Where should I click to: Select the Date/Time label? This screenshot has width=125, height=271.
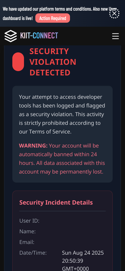33,253
